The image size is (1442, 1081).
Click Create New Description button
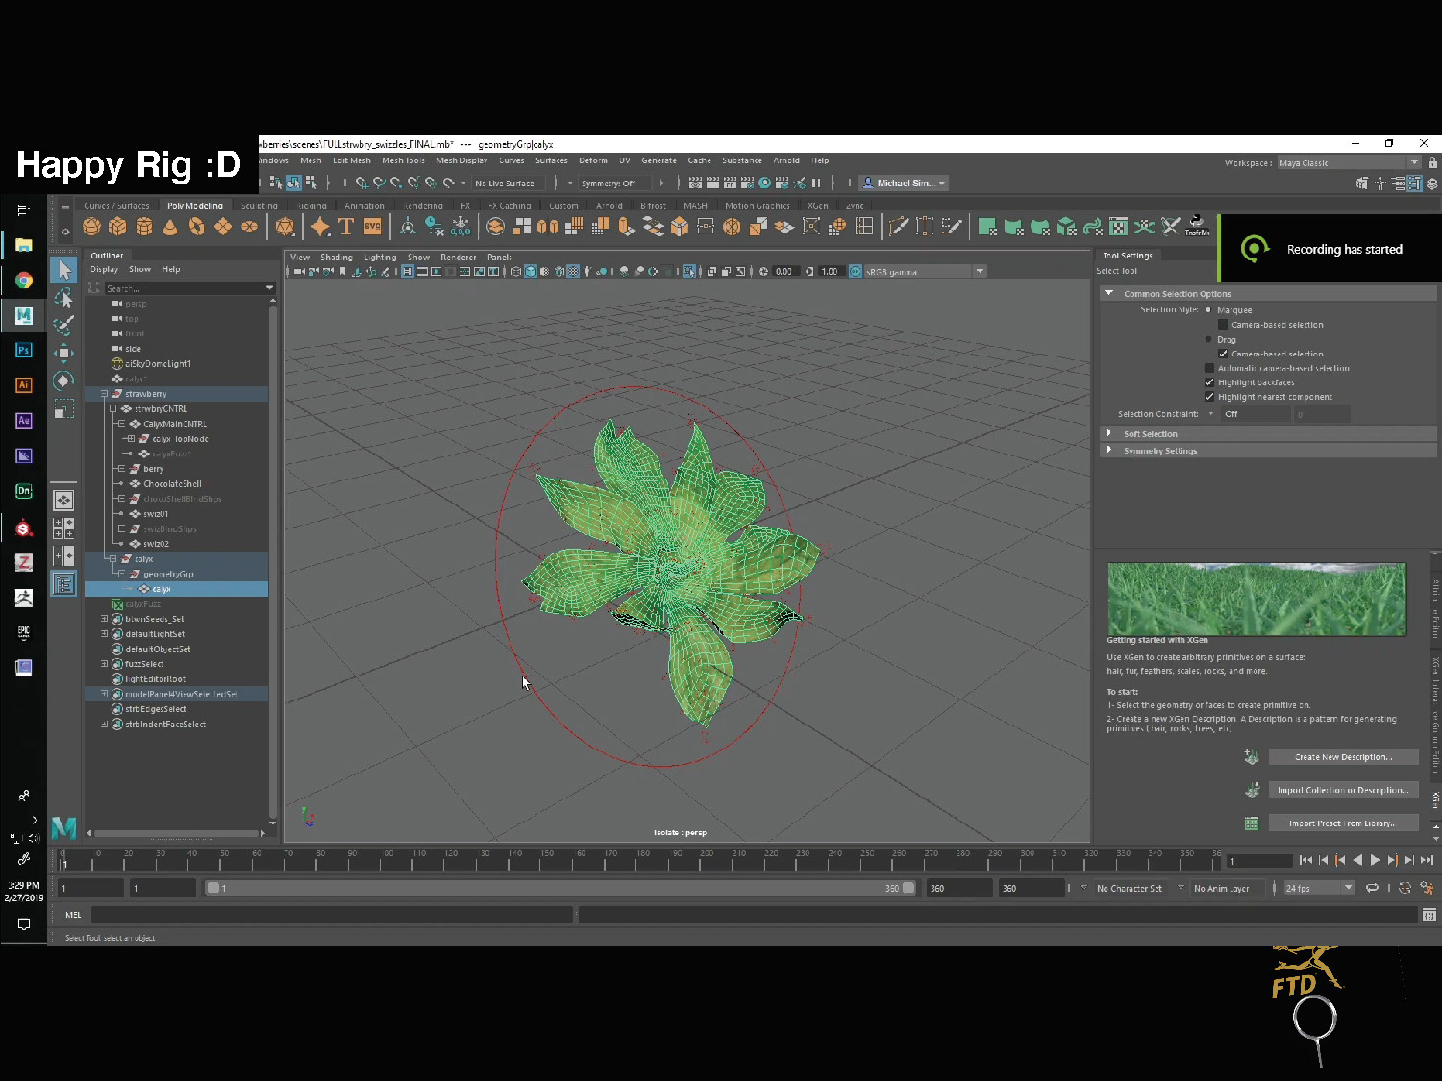(x=1343, y=757)
